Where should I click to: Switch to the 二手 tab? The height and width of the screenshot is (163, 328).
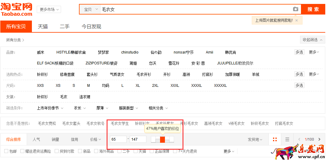(x=65, y=26)
